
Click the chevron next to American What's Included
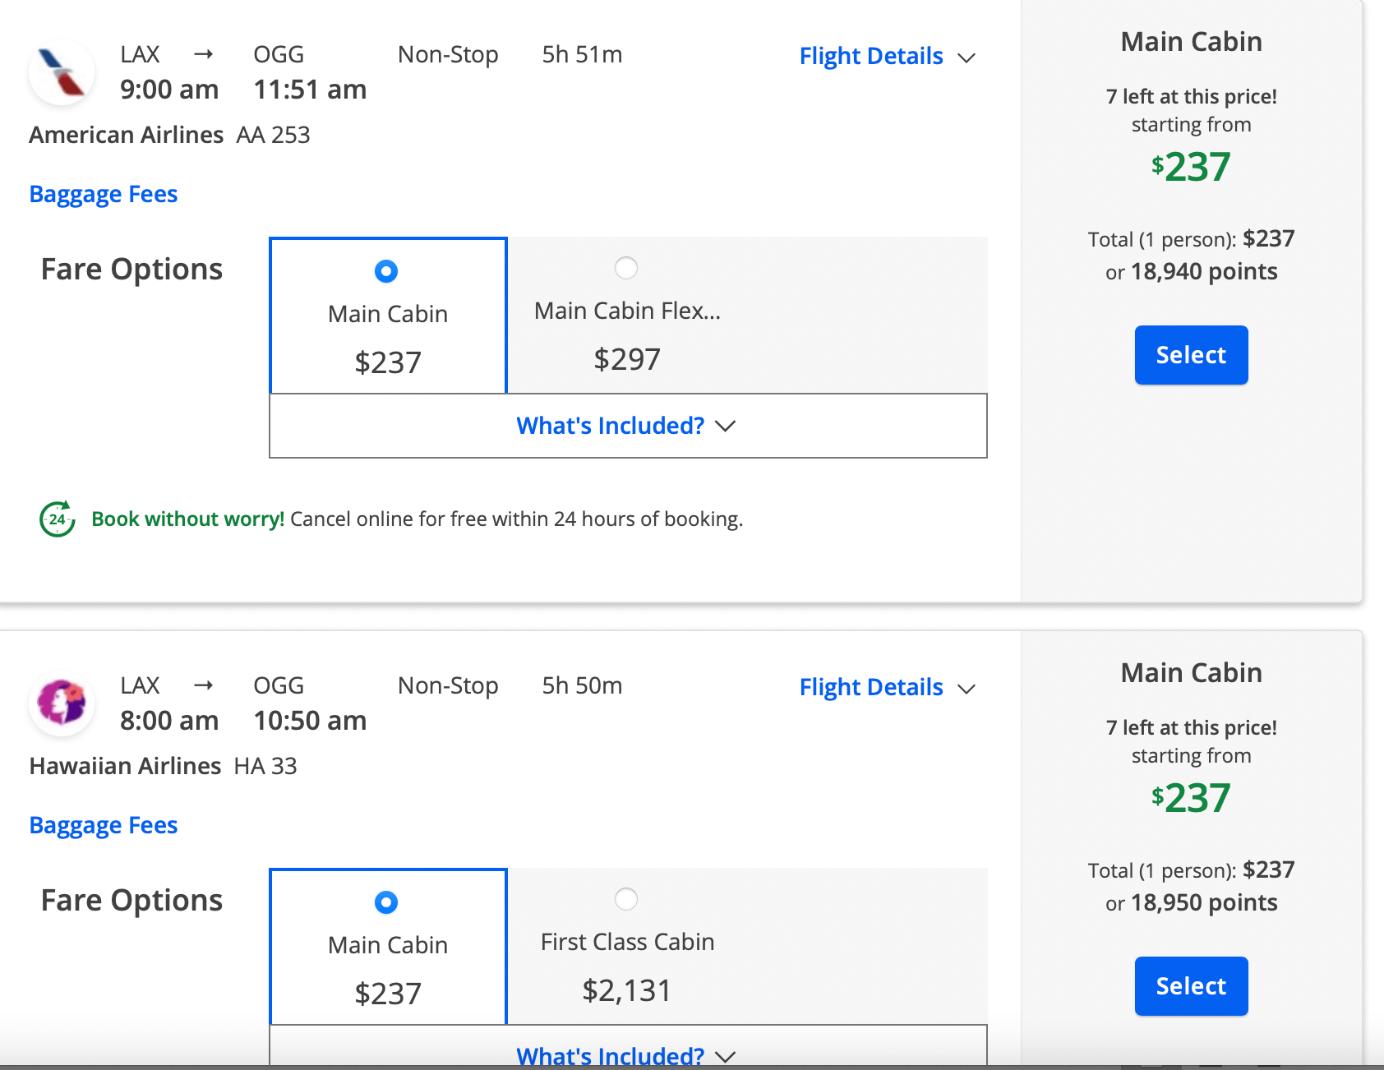[725, 426]
